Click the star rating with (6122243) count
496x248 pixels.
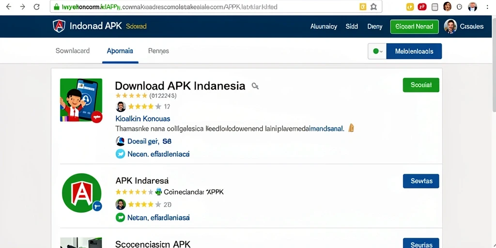click(146, 95)
